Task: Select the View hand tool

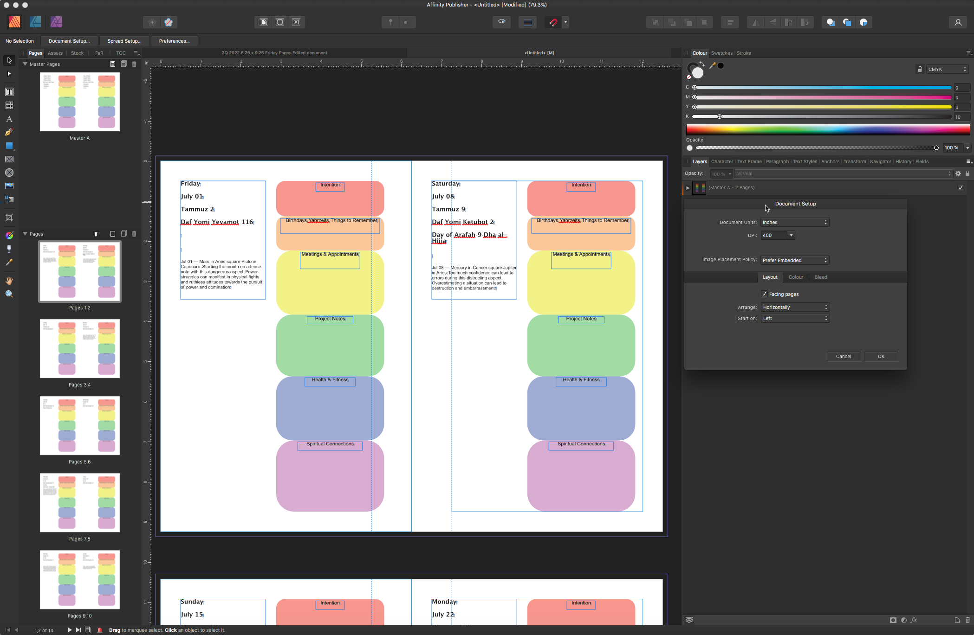Action: (9, 281)
